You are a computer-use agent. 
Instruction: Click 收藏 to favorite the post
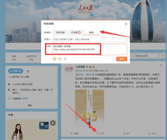tap(74, 133)
